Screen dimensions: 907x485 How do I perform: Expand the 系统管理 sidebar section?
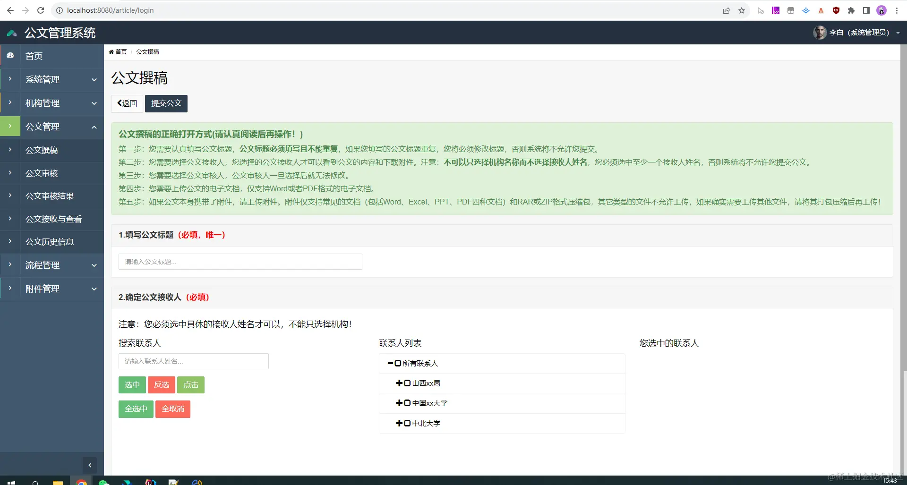(43, 79)
